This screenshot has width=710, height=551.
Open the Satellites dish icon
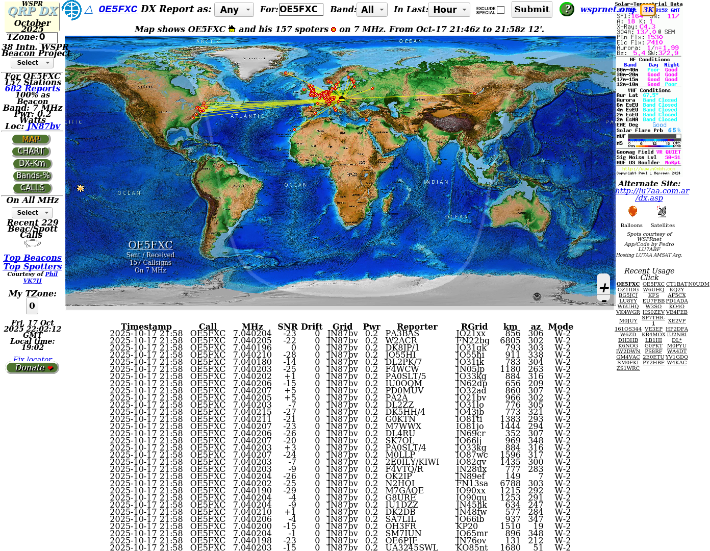(662, 212)
